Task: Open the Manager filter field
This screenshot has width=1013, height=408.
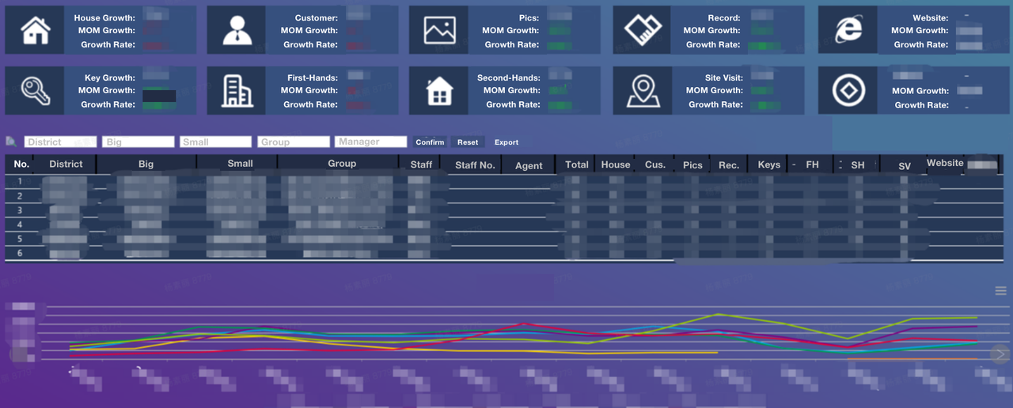Action: [370, 142]
